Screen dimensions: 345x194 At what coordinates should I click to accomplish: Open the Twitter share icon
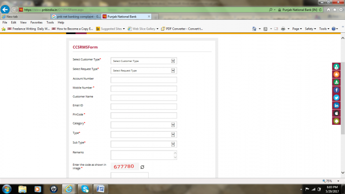tap(336, 97)
